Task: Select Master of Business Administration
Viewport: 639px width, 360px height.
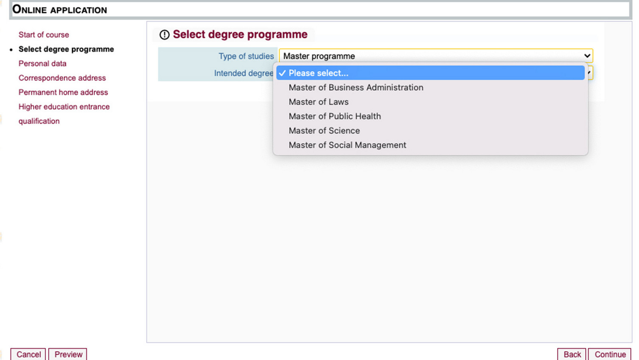Action: (x=356, y=87)
